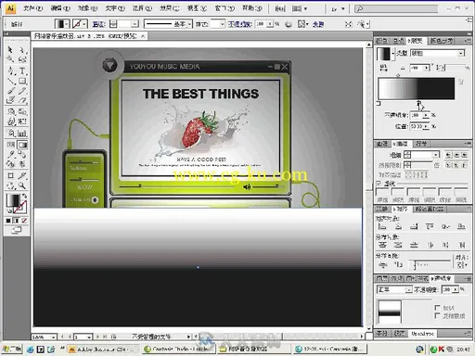Screen dimensions: 475x356
Task: Open the gradient Angle dropdown arrow
Action: click(x=427, y=68)
